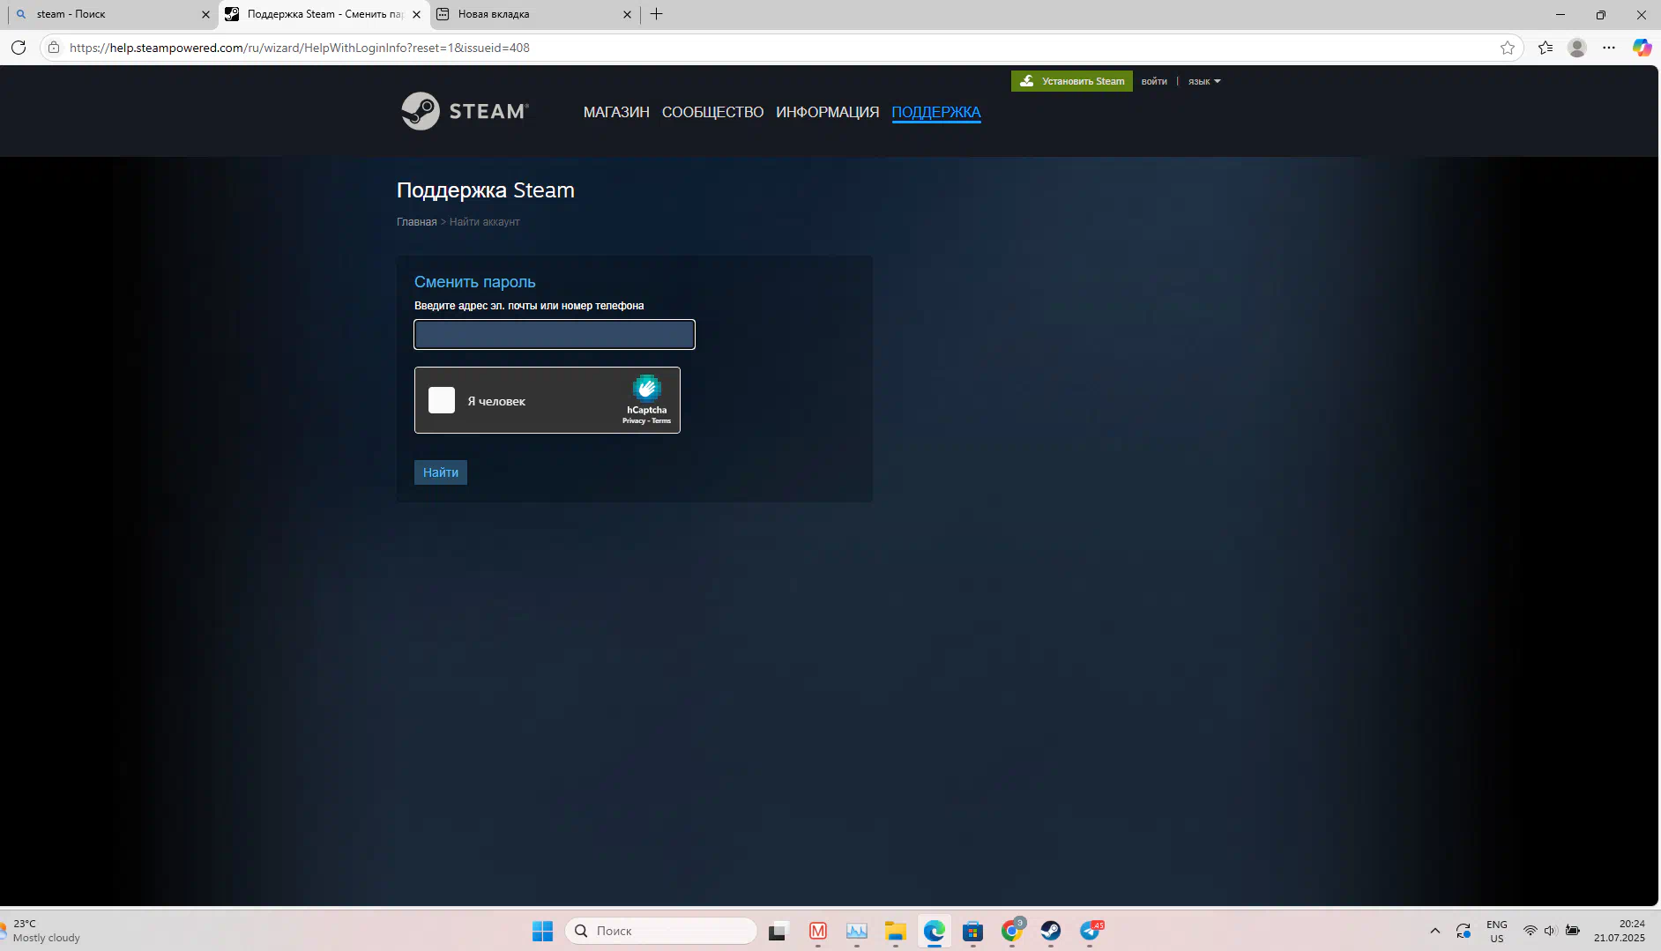Open the hCaptcha Privacy link
Screen dimensions: 1661x951
pyautogui.click(x=633, y=421)
